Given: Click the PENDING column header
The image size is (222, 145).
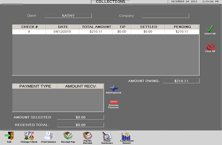Looking at the screenshot, I should pyautogui.click(x=182, y=27).
